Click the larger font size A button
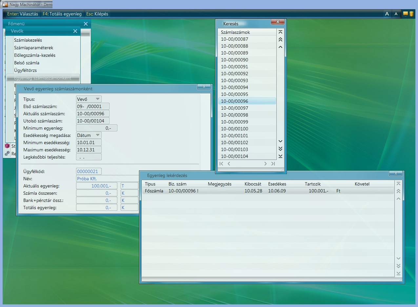 pos(387,14)
